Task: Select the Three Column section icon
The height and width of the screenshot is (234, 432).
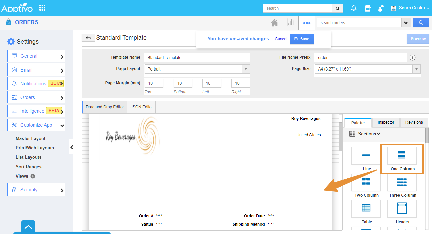Action: (402, 182)
